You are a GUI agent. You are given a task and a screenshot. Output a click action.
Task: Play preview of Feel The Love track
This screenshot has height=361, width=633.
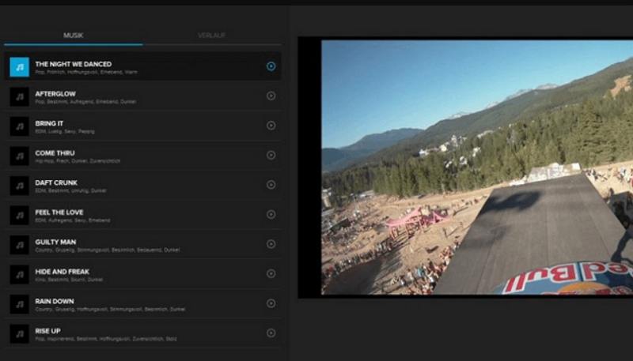[x=271, y=214]
